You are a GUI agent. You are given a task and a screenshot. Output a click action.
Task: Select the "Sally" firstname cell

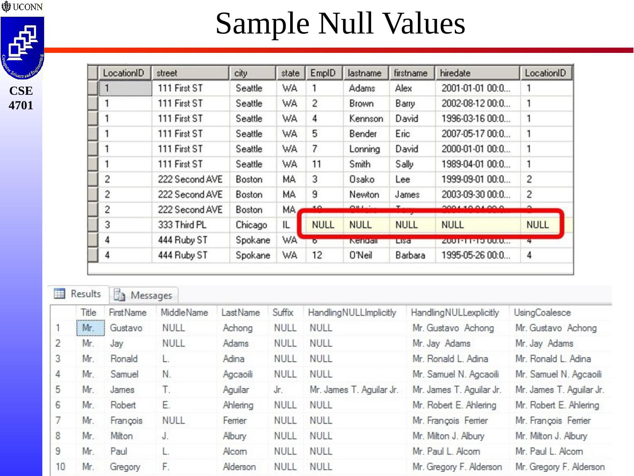coord(412,164)
